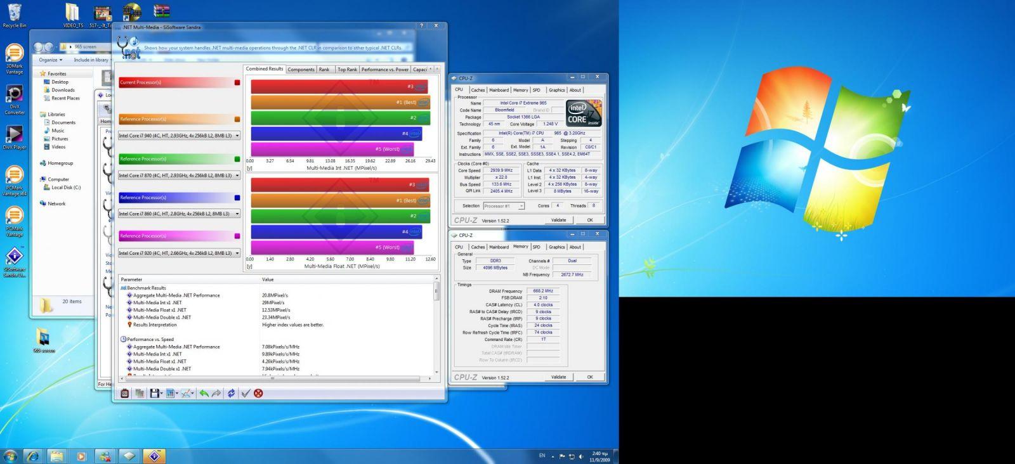Click the floppy disk save icon
The image size is (1015, 464).
154,394
